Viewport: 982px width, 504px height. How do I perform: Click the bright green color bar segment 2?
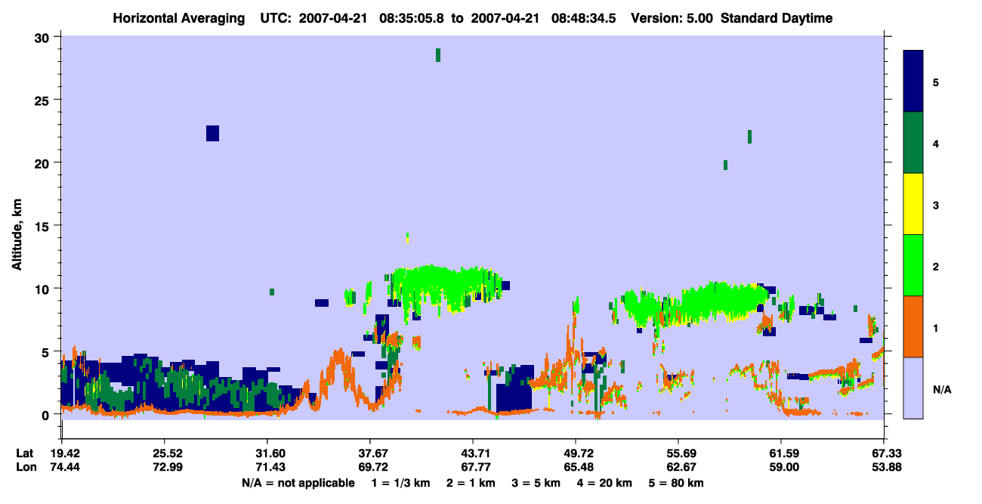[913, 265]
